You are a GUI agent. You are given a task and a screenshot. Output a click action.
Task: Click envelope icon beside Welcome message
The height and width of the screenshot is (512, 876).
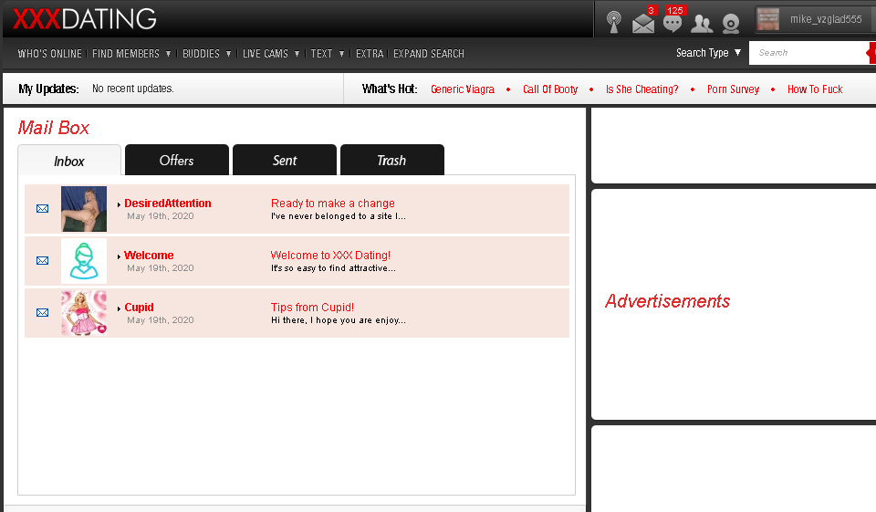tap(42, 261)
